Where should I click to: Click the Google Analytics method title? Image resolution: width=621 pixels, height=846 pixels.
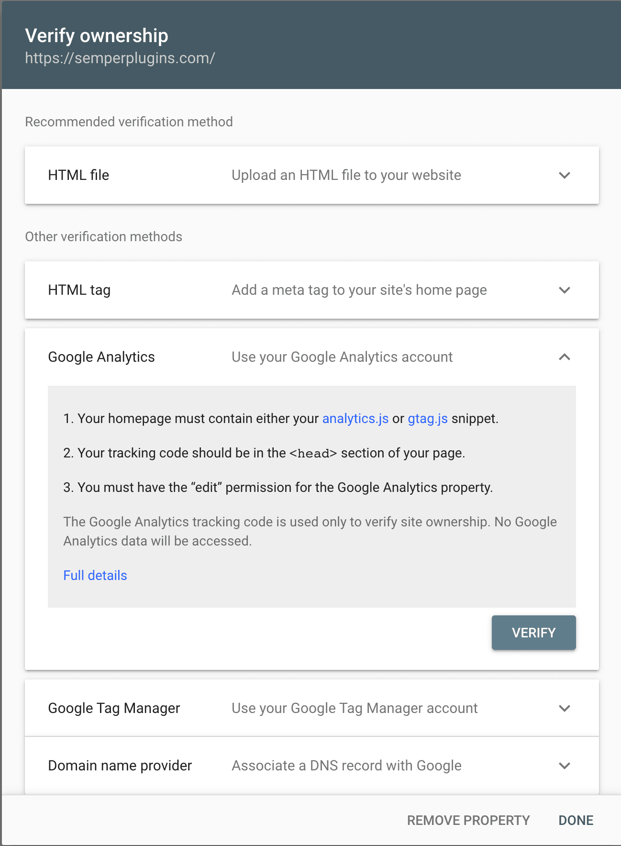coord(101,357)
